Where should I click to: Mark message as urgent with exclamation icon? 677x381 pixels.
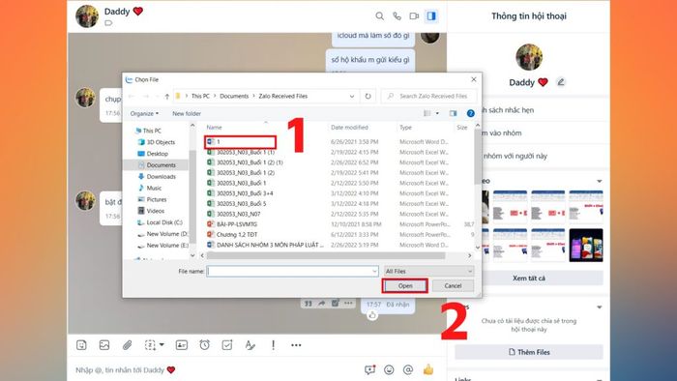274,345
